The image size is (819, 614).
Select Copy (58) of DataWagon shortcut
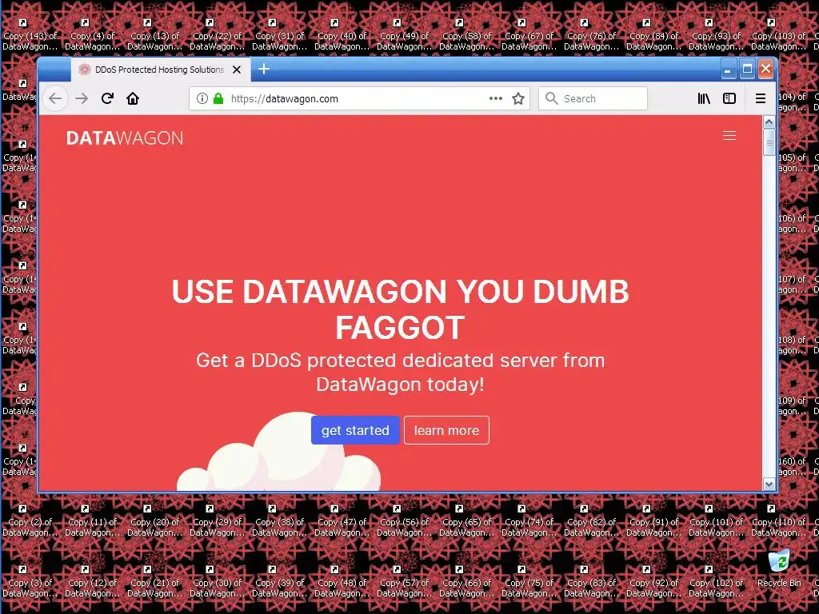[466, 35]
